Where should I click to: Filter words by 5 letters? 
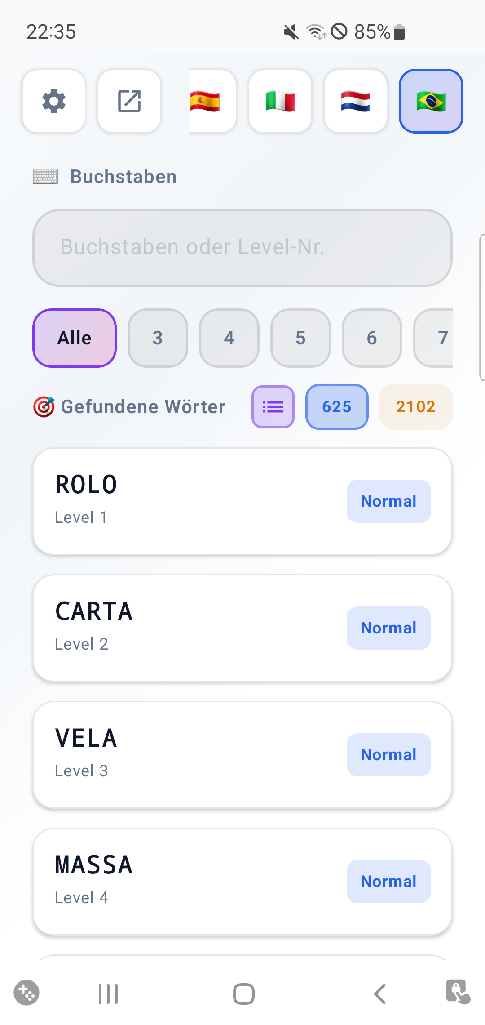[x=300, y=338]
